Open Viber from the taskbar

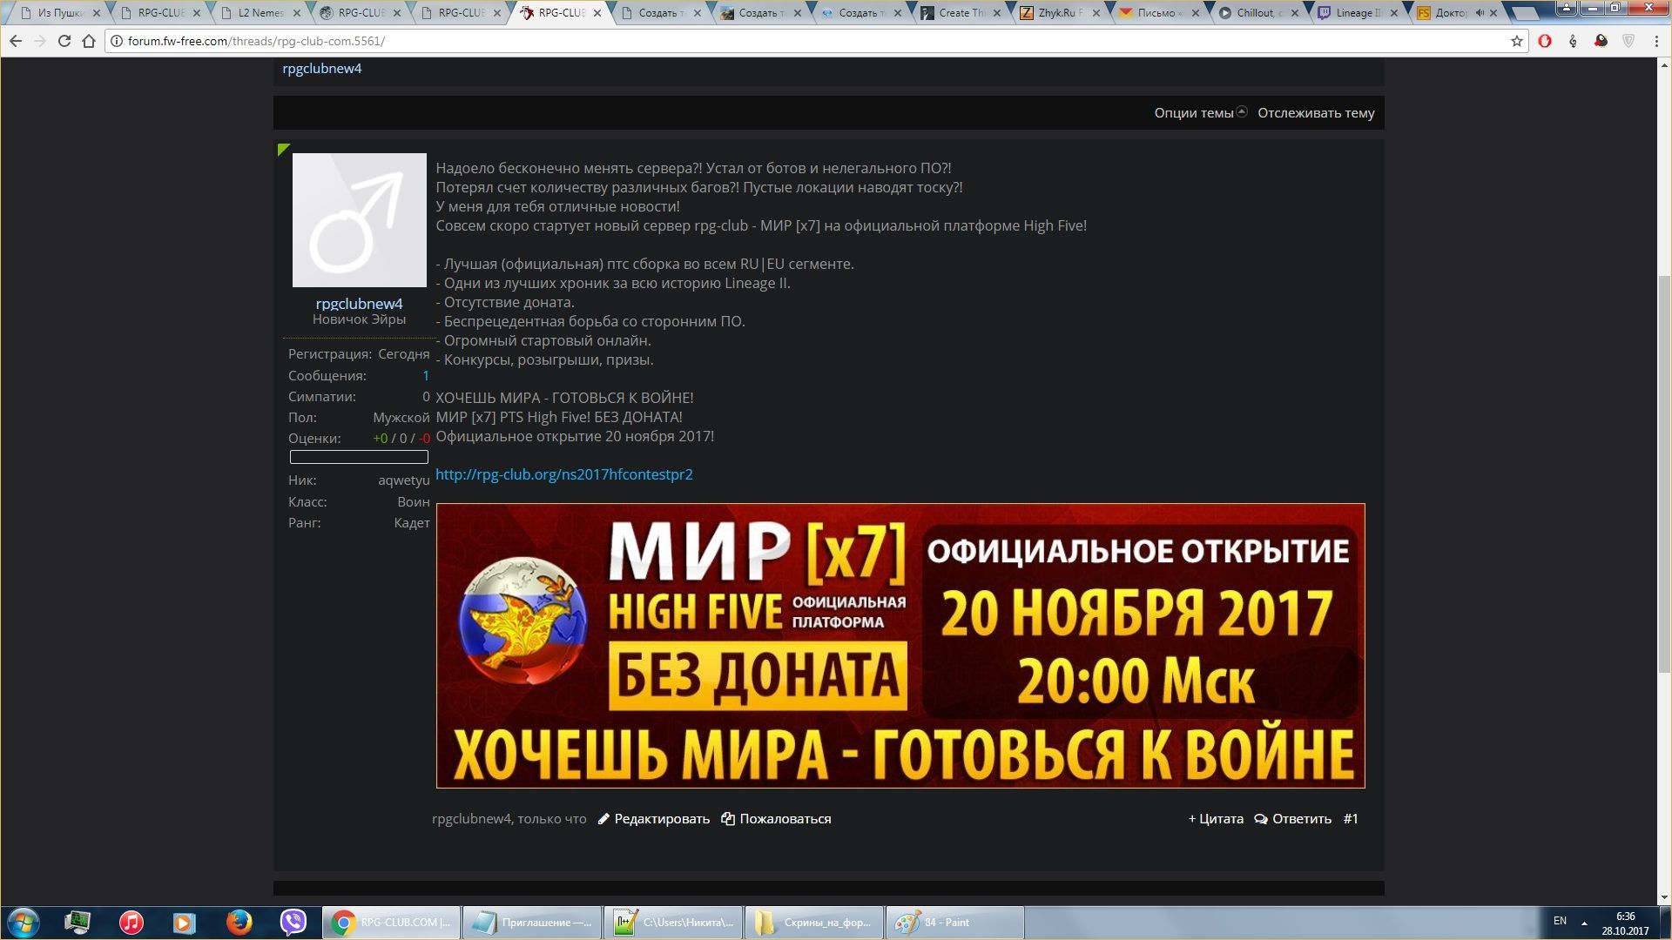pyautogui.click(x=293, y=922)
